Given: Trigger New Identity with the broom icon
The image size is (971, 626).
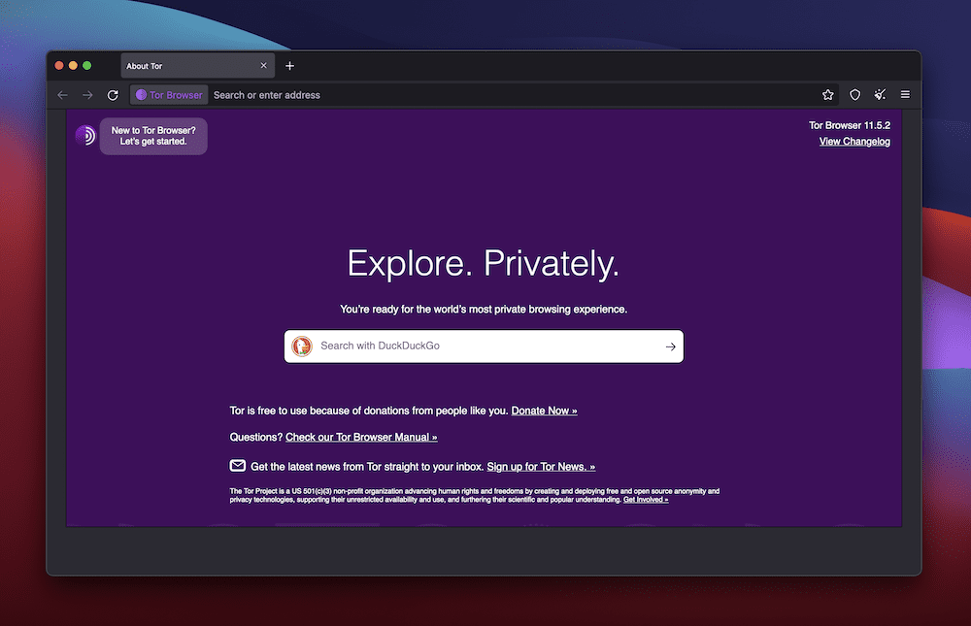Looking at the screenshot, I should tap(880, 94).
